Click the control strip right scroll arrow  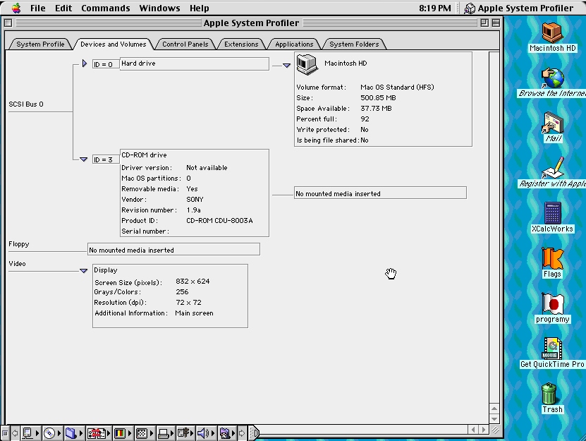(242, 433)
